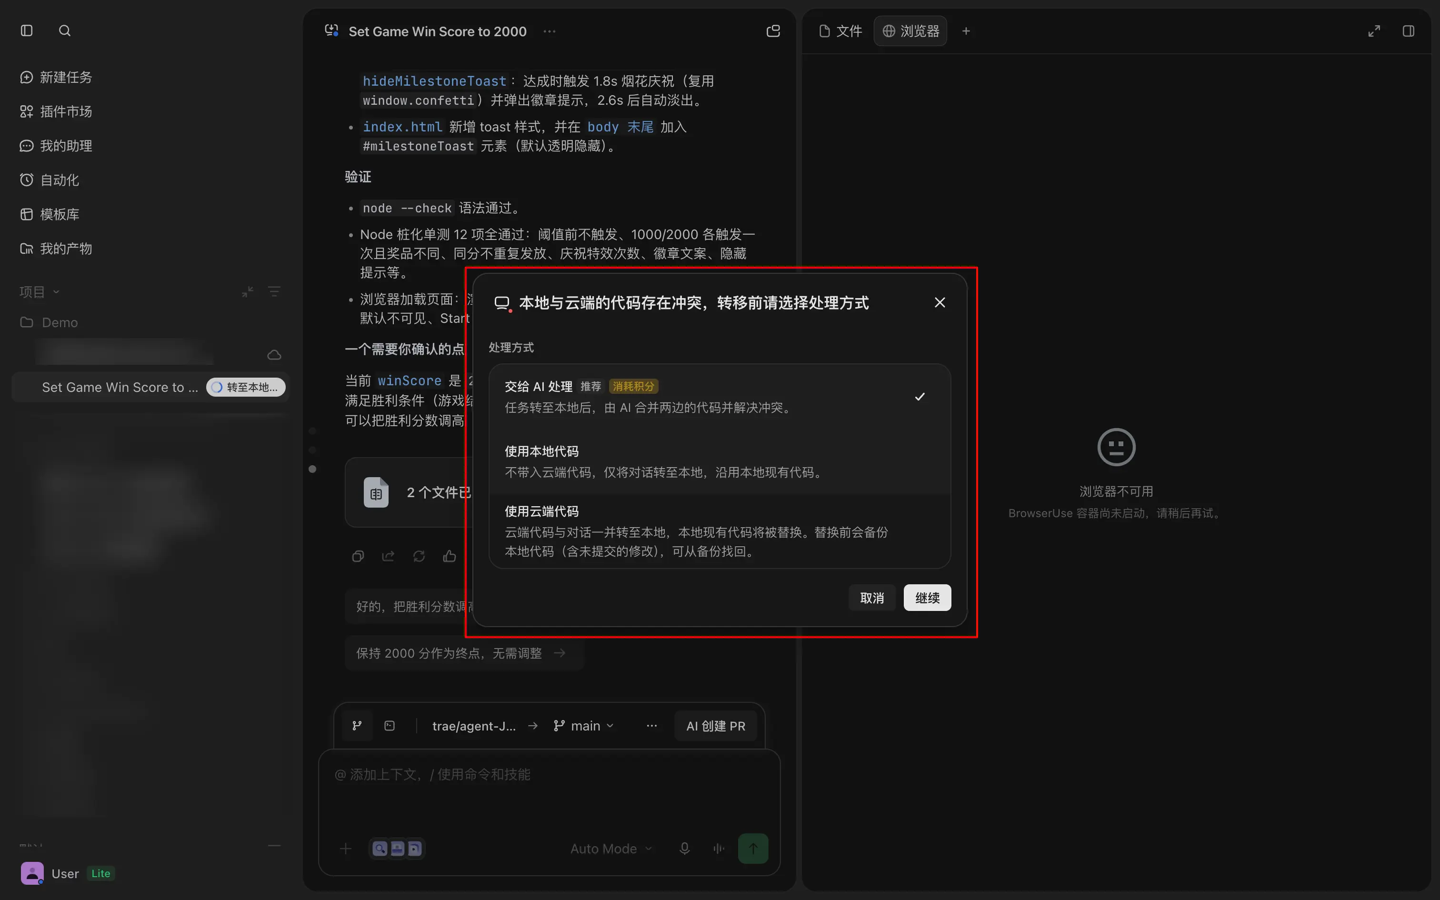
Task: Open the 模板库 template library
Action: click(x=50, y=214)
